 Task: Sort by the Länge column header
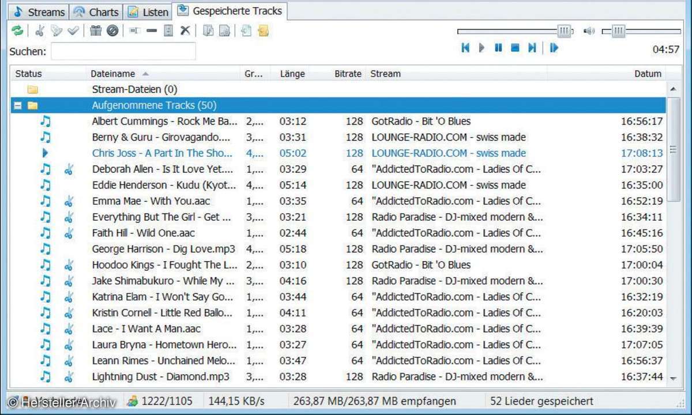[x=292, y=74]
